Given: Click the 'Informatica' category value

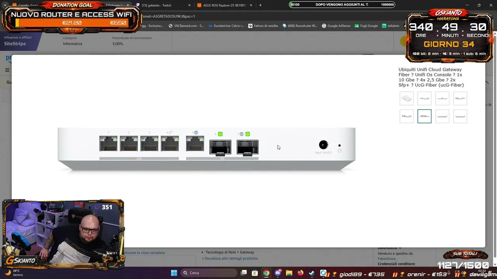Looking at the screenshot, I should click(x=73, y=44).
